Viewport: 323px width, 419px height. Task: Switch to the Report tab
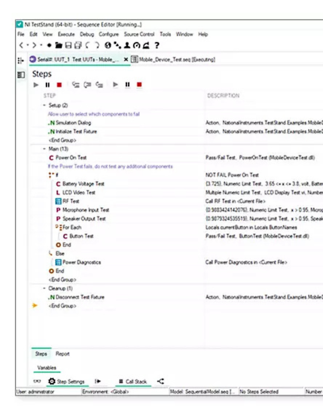pos(62,354)
